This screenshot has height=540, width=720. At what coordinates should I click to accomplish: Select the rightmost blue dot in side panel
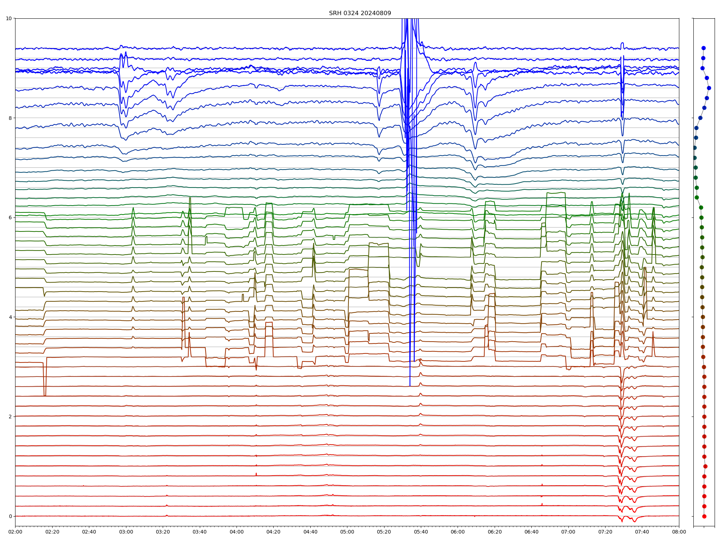709,88
